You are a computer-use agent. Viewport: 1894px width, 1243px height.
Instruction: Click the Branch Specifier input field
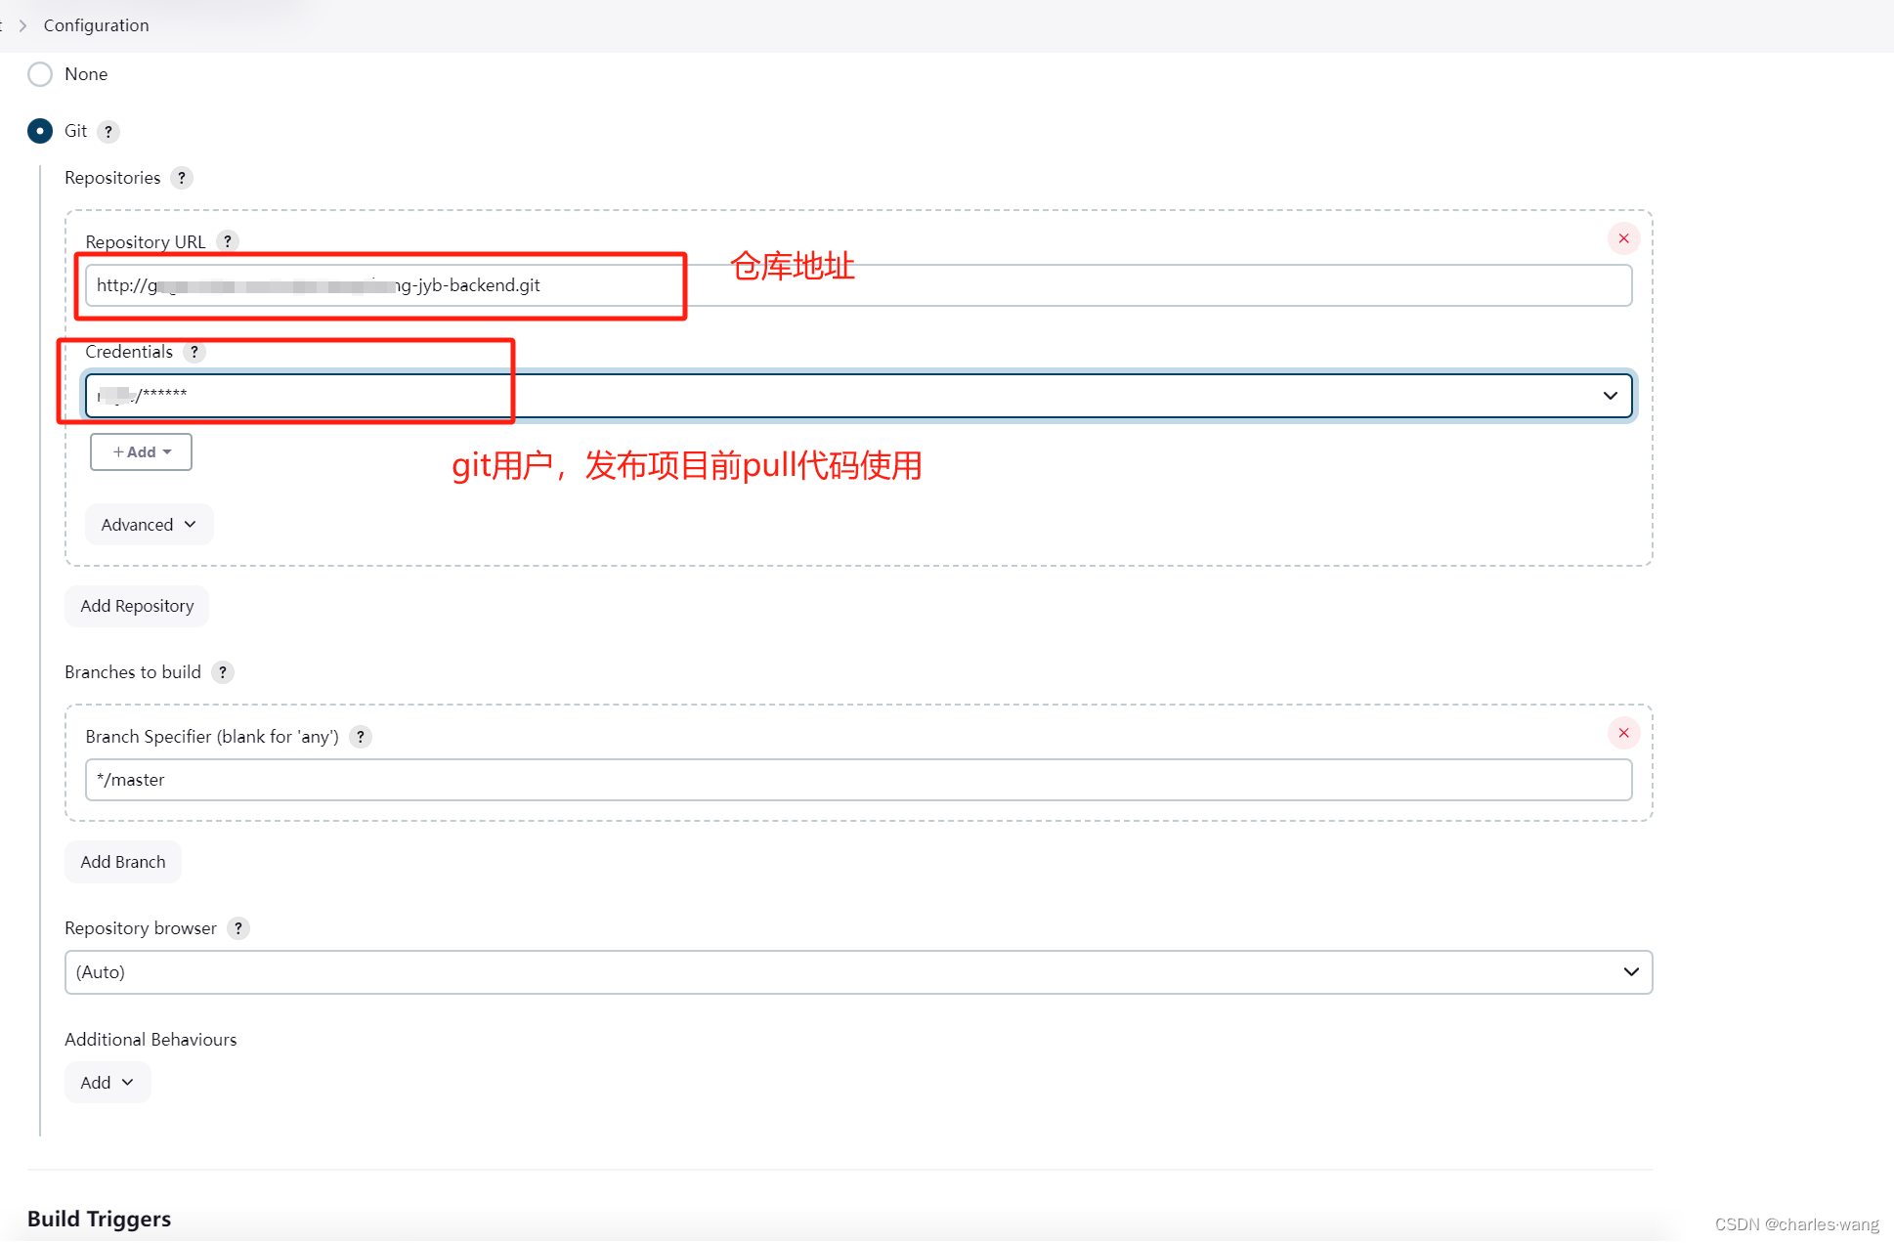[855, 780]
